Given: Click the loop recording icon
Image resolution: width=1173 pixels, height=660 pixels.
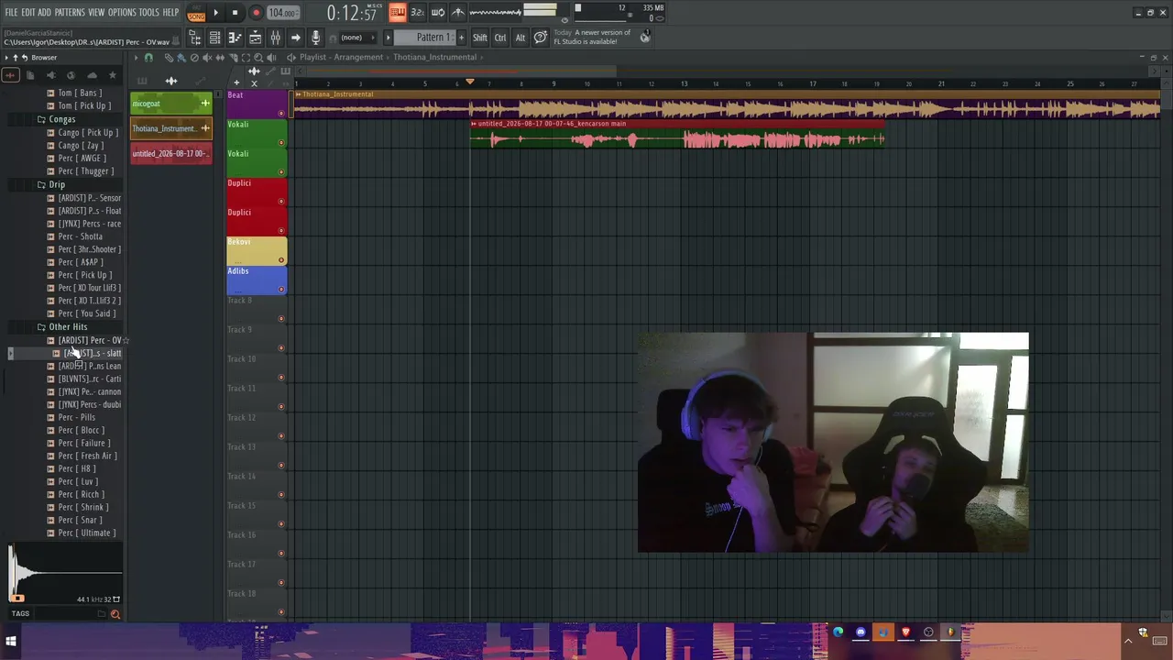Looking at the screenshot, I should click(437, 12).
